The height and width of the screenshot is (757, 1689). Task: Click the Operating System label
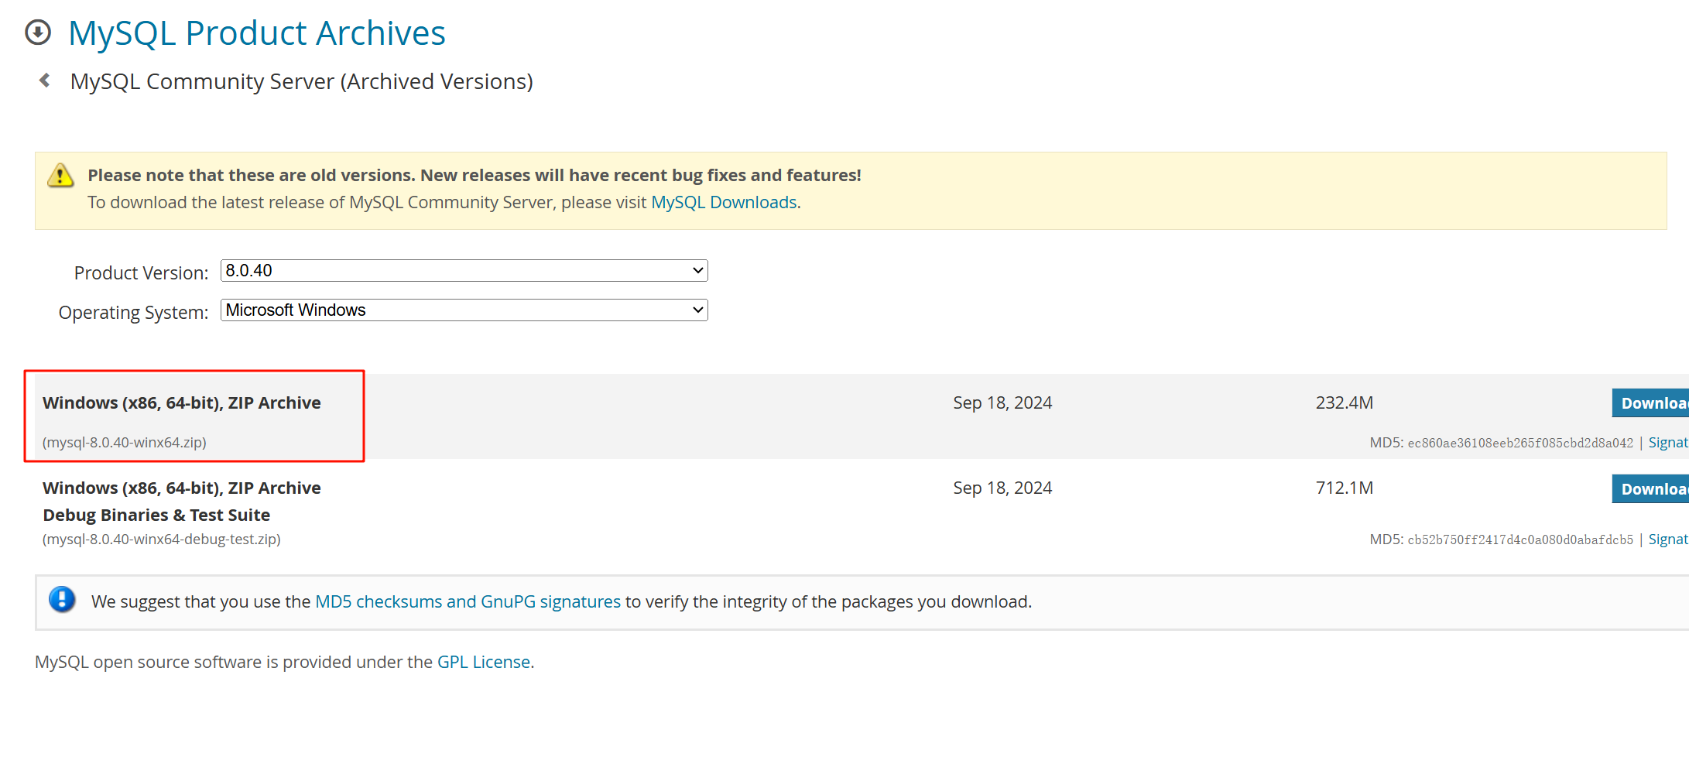pos(133,312)
